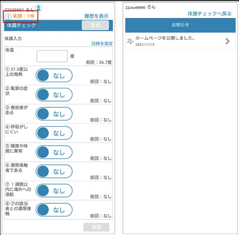
Task: Toggle the 風邪の症状 switch
Action: tap(54, 95)
